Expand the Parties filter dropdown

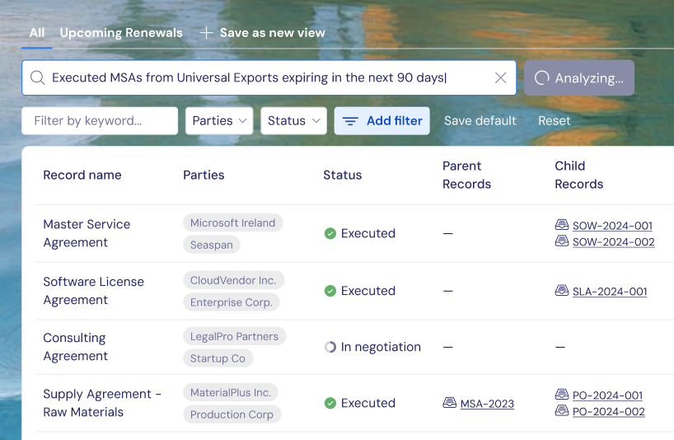(220, 120)
